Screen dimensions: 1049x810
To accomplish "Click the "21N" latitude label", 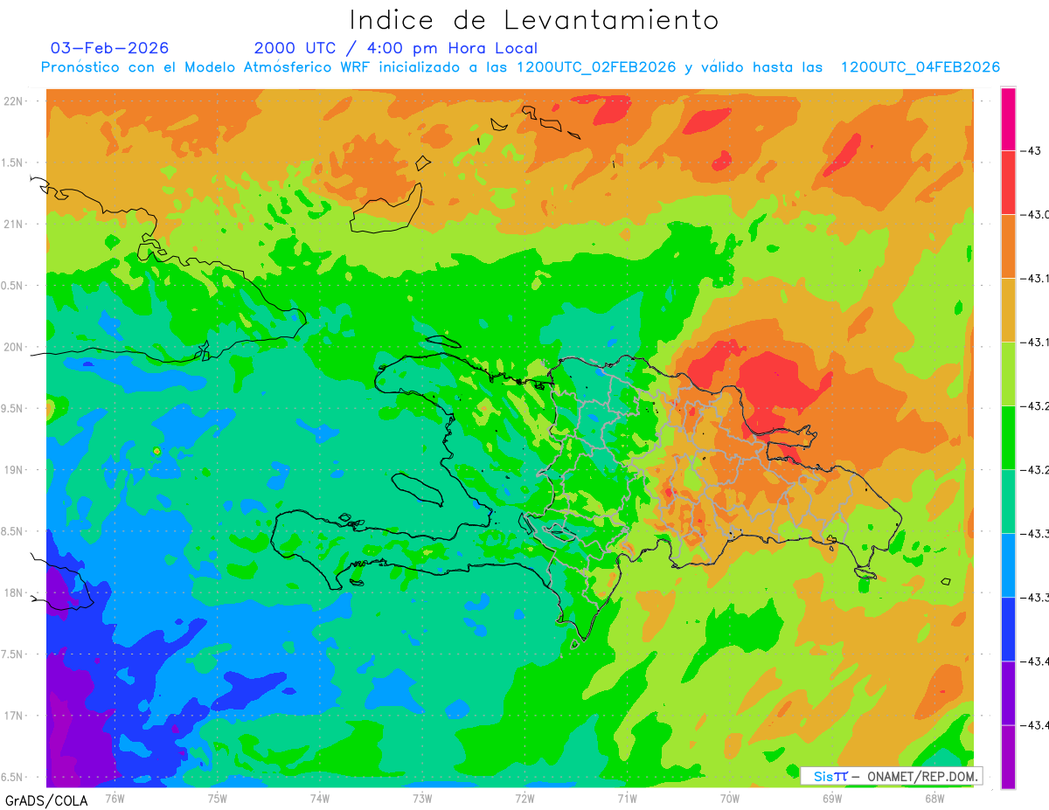I will [14, 224].
